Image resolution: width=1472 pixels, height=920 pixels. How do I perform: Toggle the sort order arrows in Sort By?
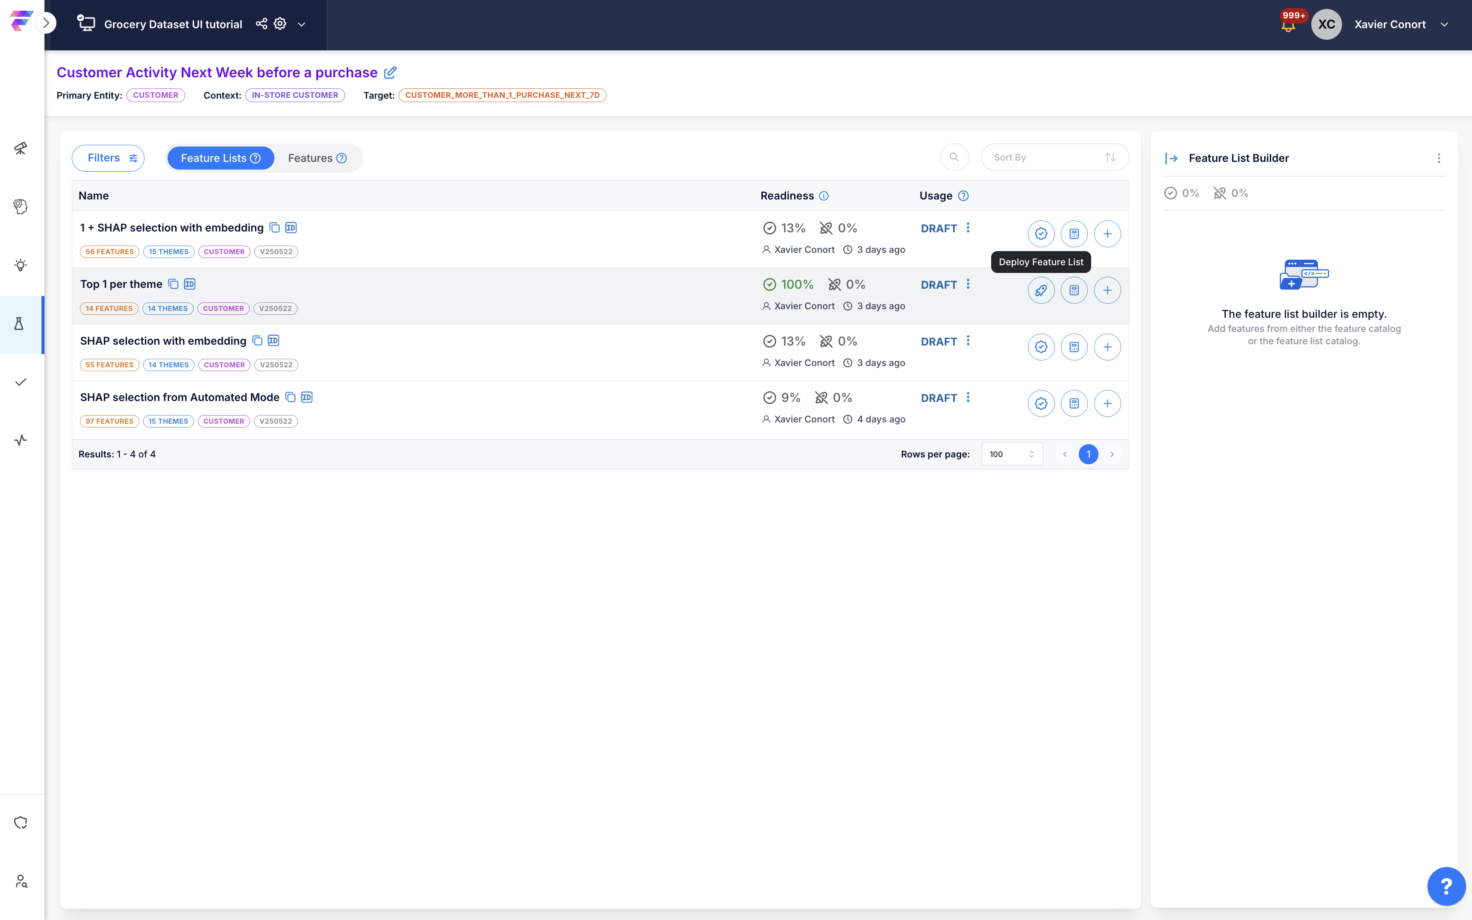tap(1110, 158)
